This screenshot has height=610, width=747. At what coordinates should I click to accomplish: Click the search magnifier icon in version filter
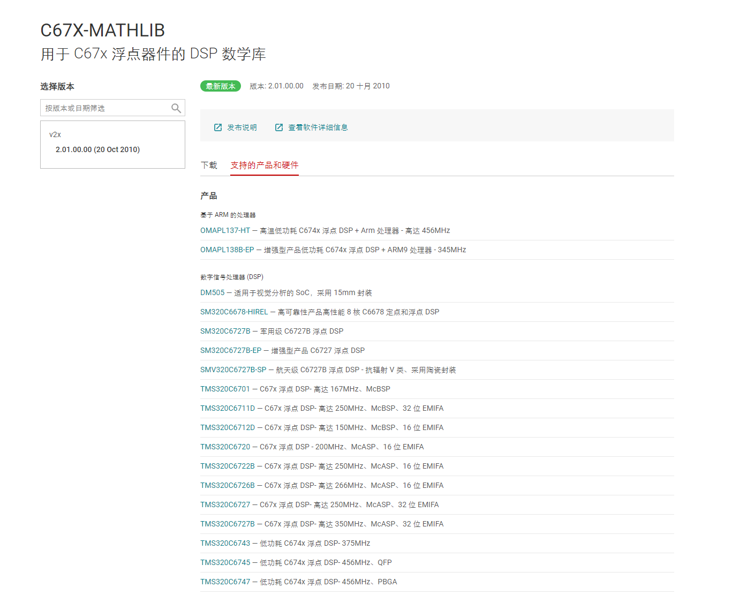176,108
